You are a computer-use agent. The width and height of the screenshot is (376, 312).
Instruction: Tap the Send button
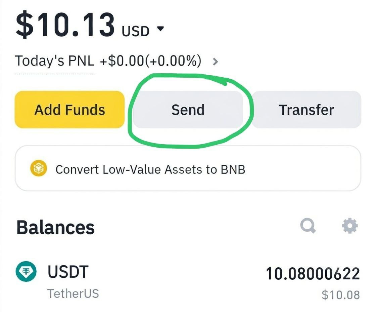[188, 110]
